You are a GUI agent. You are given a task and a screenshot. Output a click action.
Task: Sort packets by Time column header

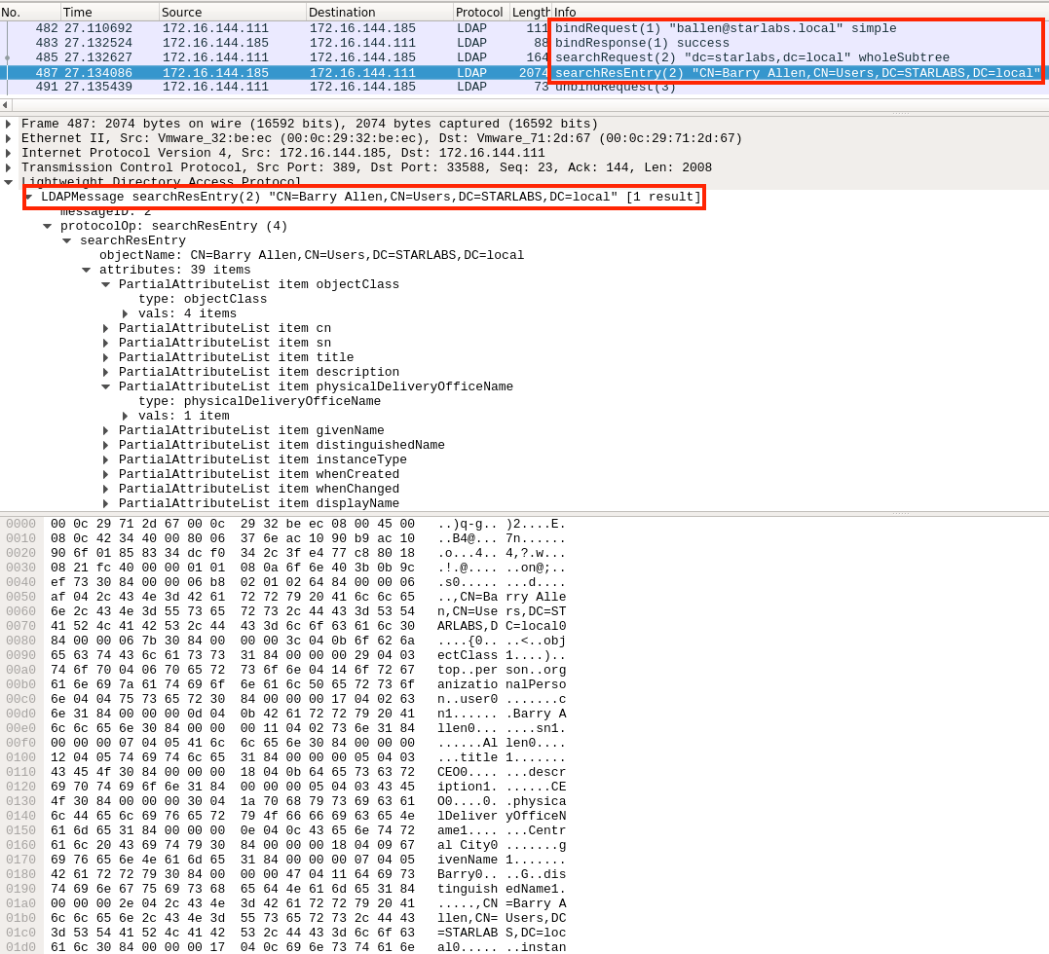click(109, 12)
